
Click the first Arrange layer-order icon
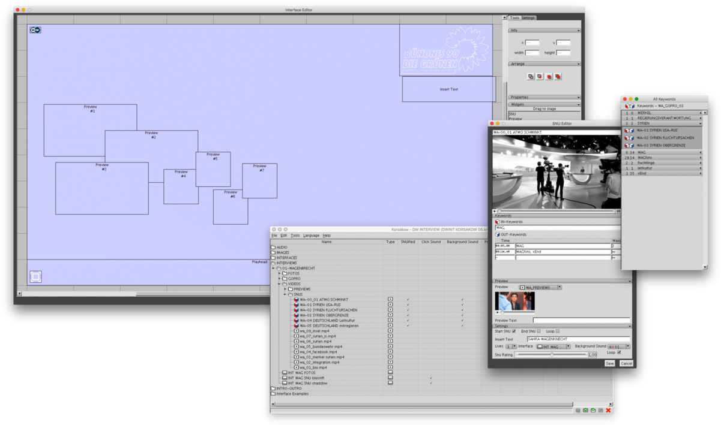click(531, 77)
